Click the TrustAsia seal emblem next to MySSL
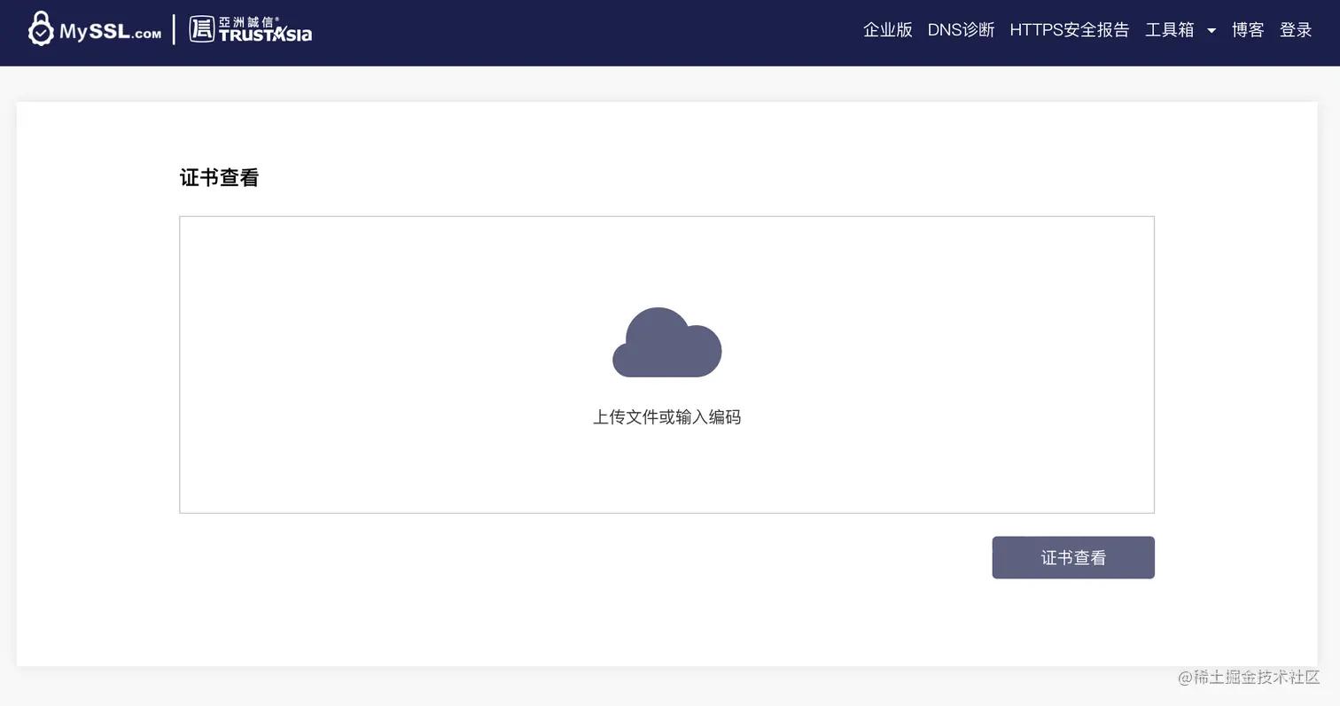Viewport: 1340px width, 706px height. (x=201, y=28)
